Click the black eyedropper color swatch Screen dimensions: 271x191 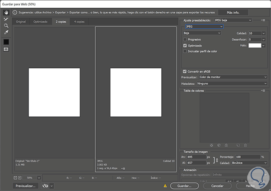tap(6, 42)
